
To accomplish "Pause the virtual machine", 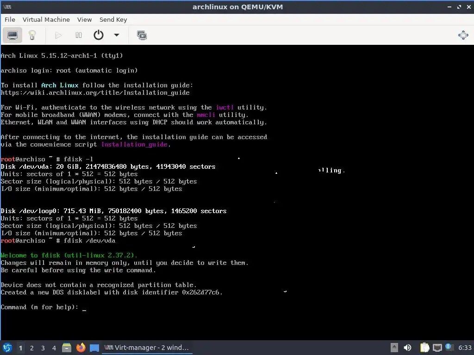I will click(x=79, y=35).
